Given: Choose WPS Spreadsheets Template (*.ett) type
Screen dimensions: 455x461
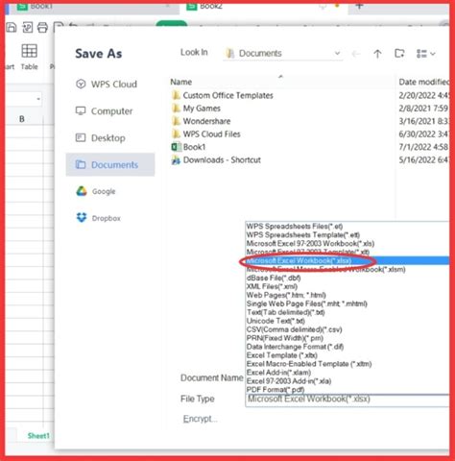Looking at the screenshot, I should pos(347,235).
